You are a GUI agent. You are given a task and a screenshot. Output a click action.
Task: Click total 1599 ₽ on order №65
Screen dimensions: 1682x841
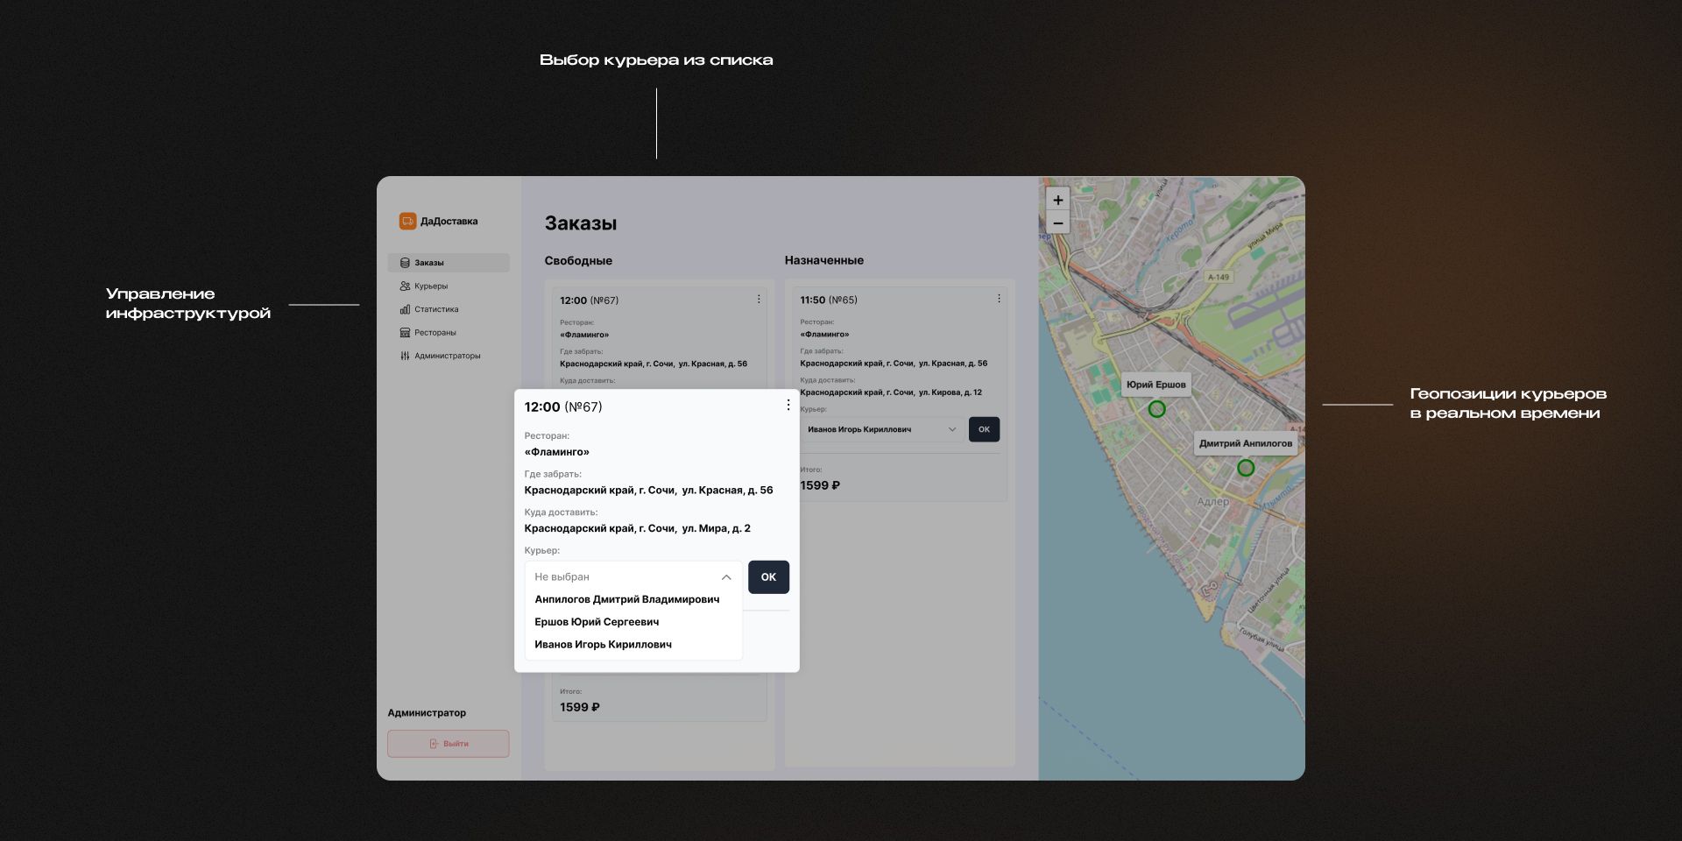(x=820, y=485)
